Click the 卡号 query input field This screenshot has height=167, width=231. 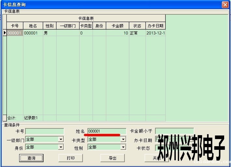click(45, 131)
